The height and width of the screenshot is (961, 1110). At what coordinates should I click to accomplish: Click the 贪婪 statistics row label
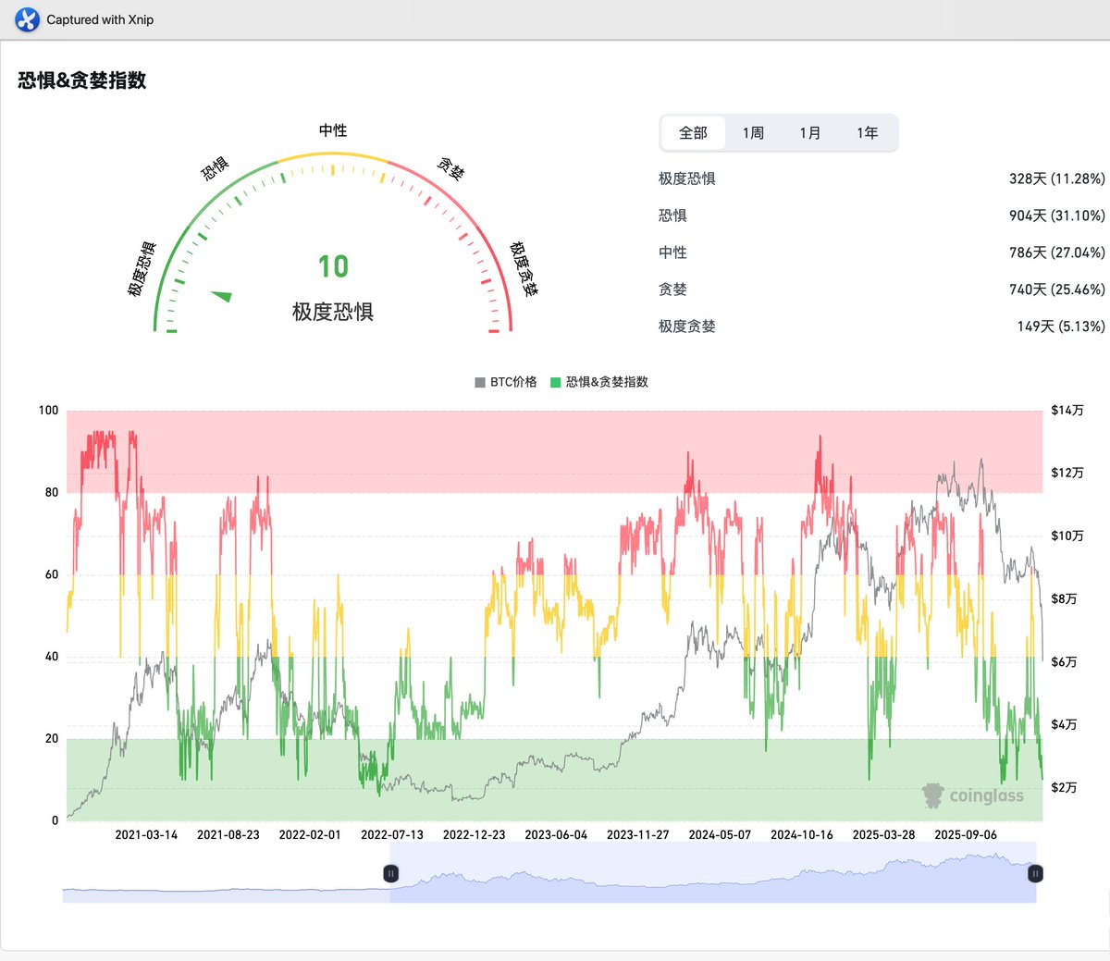pos(672,290)
